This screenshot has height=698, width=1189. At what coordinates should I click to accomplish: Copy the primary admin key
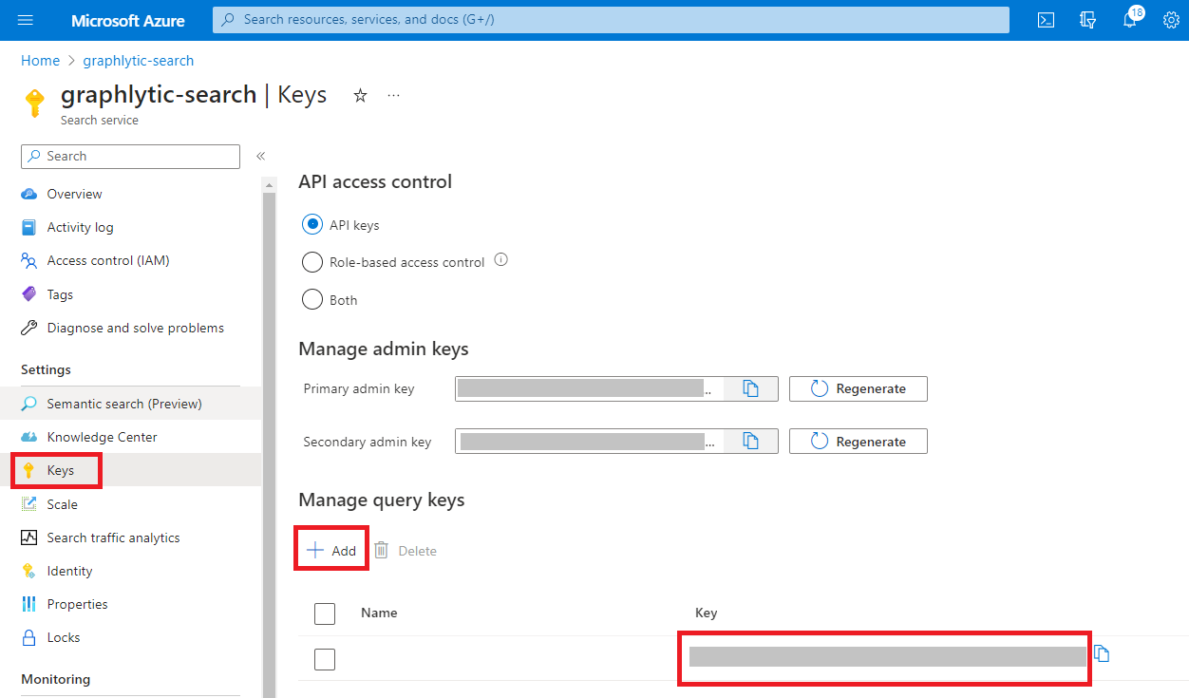coord(750,388)
